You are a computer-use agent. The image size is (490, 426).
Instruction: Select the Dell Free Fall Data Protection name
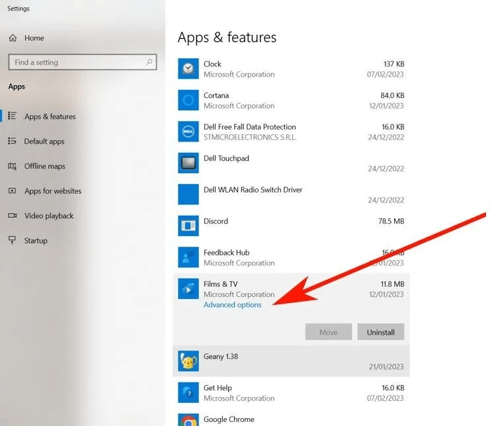tap(250, 127)
